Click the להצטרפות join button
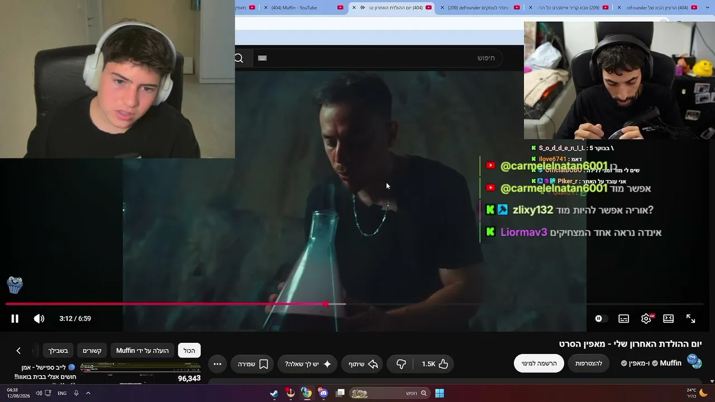The image size is (715, 402). tap(589, 363)
